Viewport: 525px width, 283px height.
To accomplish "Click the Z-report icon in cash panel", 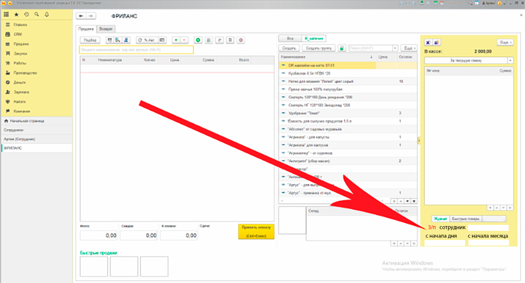I will (436, 42).
